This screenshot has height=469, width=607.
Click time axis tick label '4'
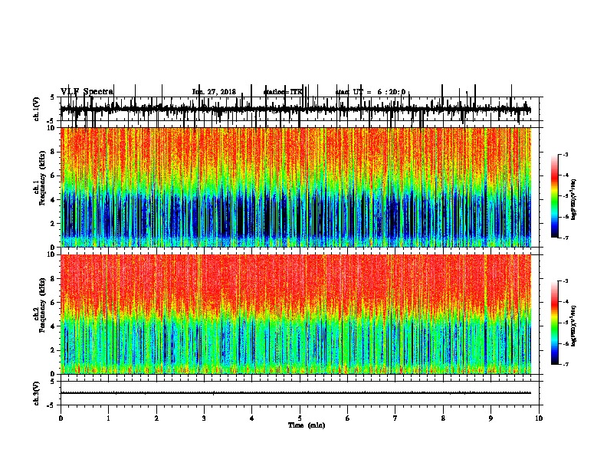coord(252,418)
